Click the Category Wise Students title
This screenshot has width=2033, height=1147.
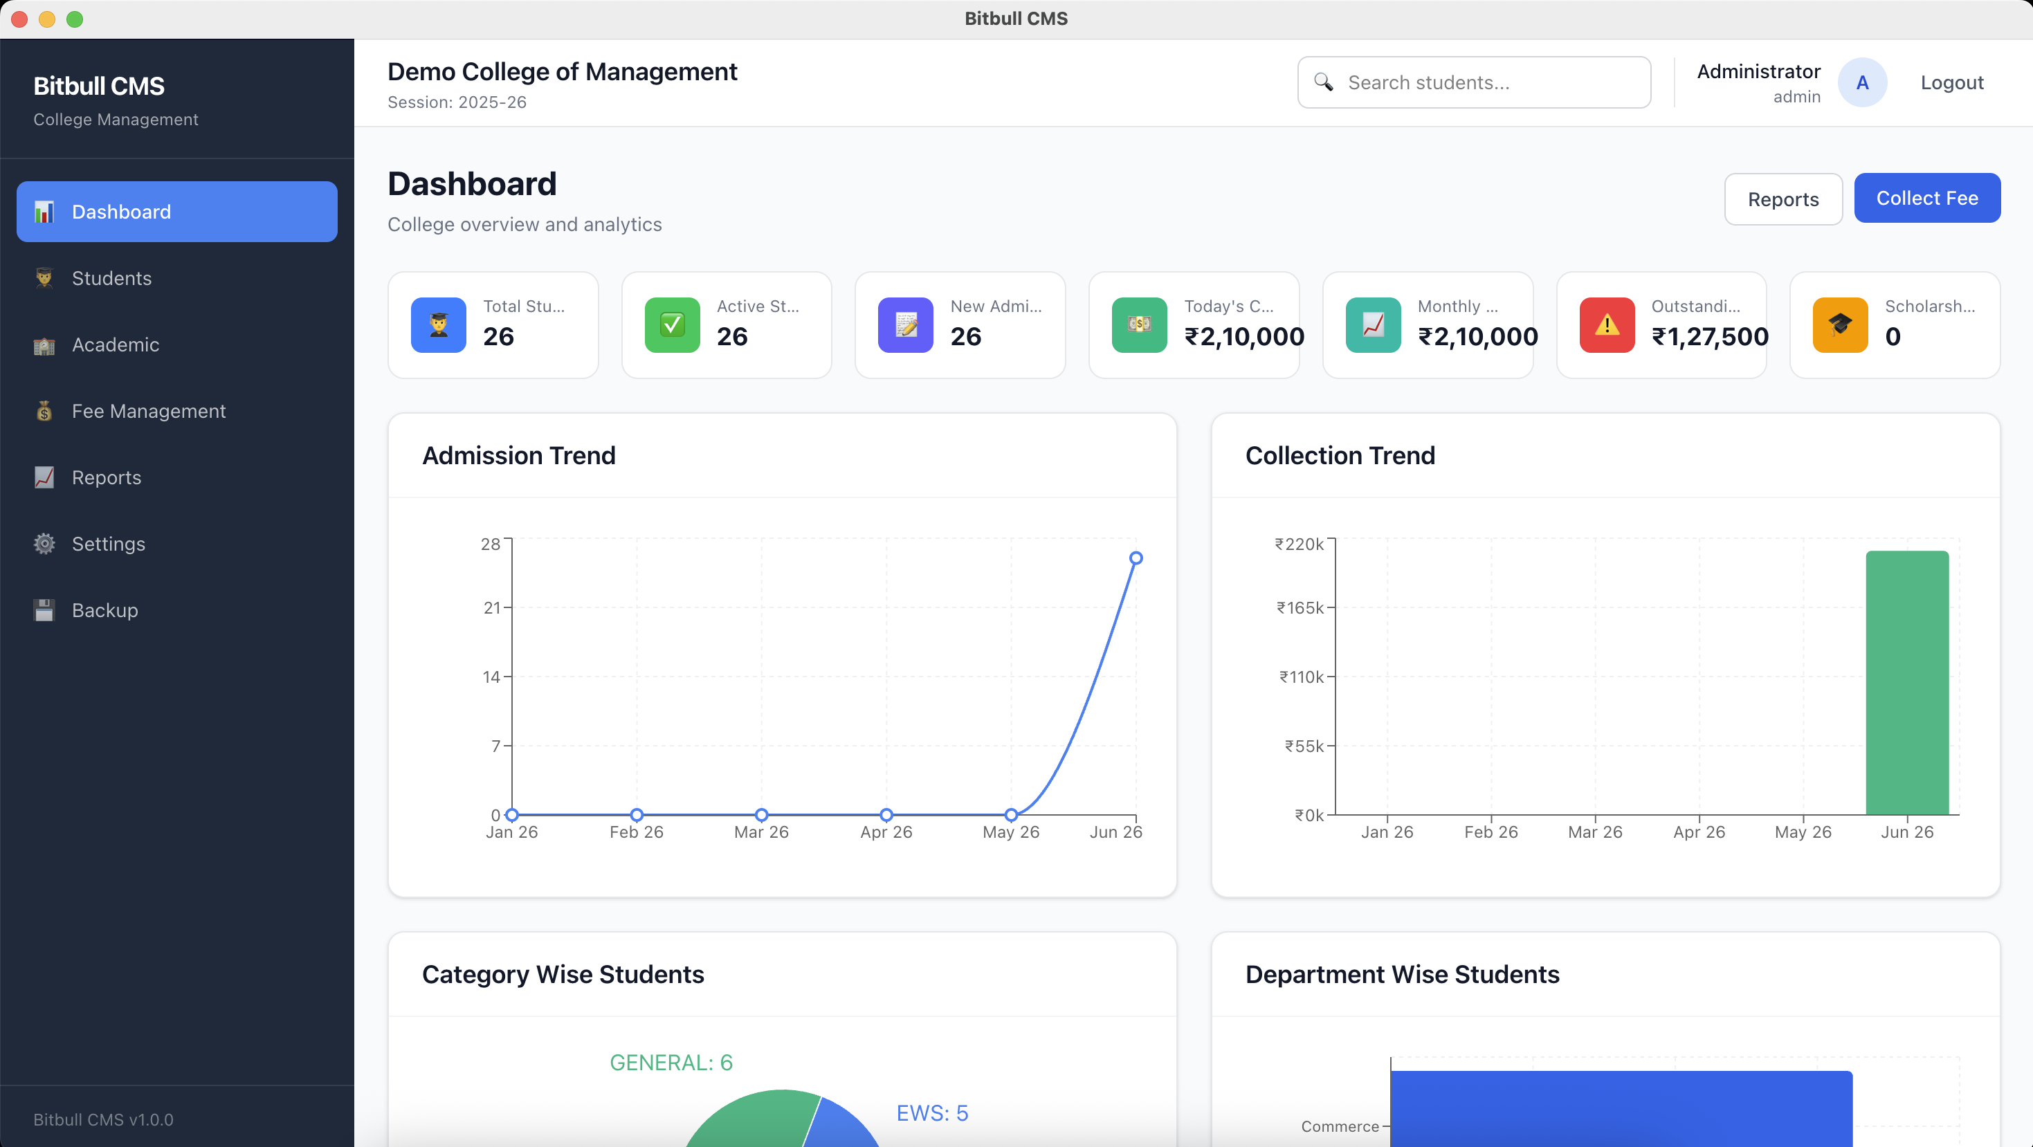[563, 974]
